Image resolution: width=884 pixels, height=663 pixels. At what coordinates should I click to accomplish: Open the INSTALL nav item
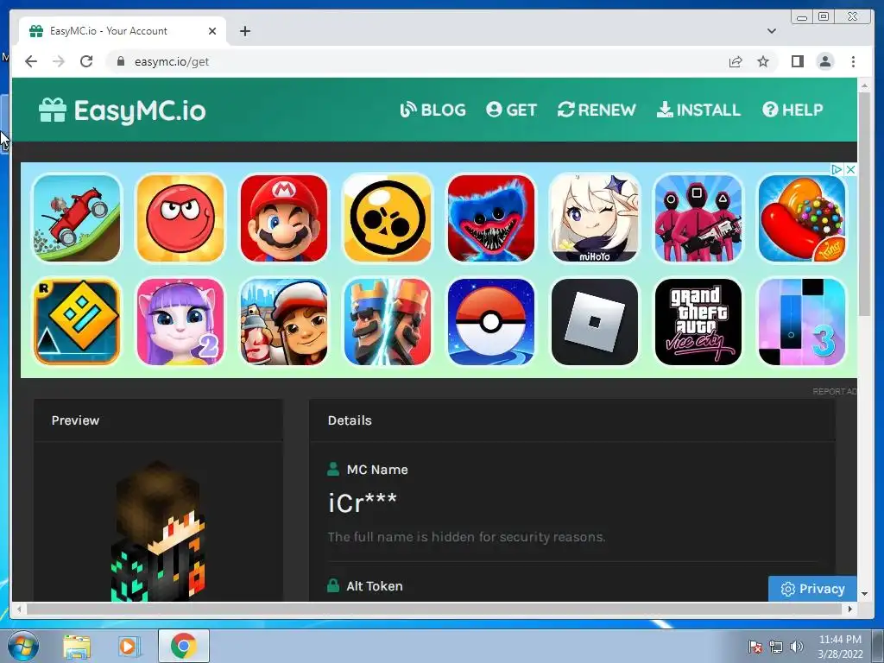(x=698, y=110)
